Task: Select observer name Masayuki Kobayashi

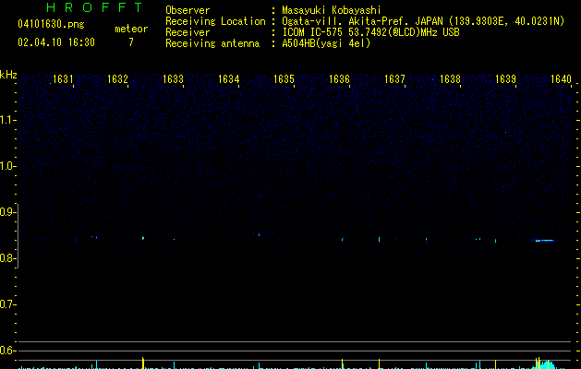Action: pyautogui.click(x=332, y=10)
